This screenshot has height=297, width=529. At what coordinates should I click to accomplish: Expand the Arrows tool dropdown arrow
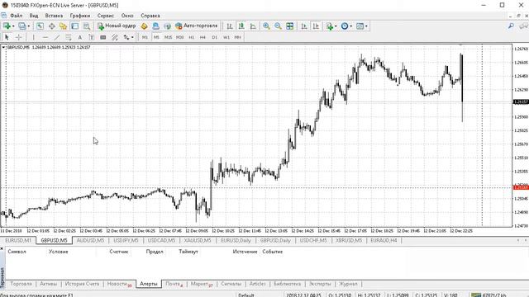coord(132,37)
